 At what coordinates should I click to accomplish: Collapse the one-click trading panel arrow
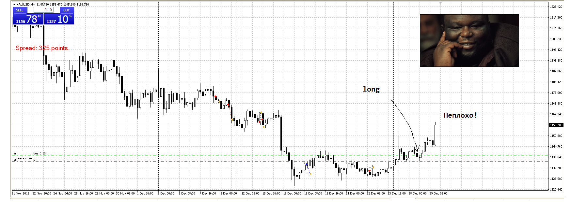point(14,5)
